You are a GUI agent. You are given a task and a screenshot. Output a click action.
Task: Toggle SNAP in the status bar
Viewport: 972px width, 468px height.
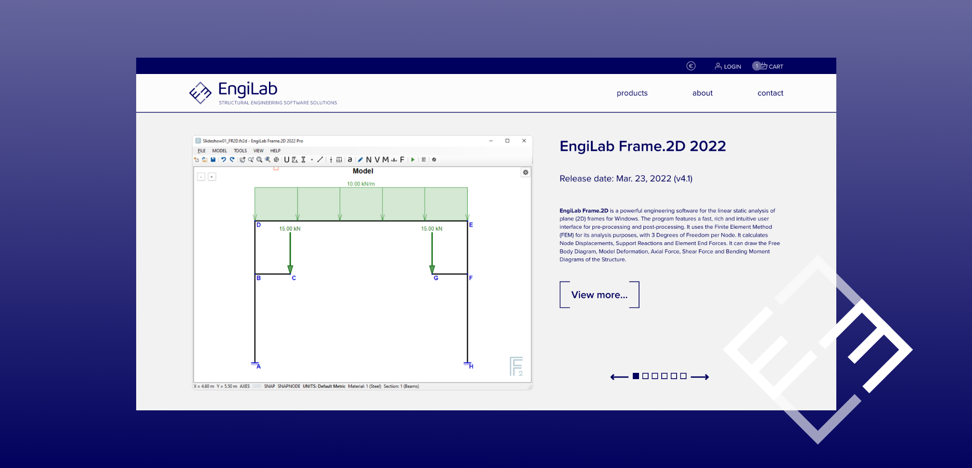pos(269,386)
